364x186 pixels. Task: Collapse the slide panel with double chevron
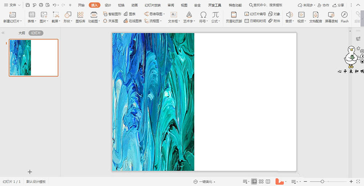point(3,33)
